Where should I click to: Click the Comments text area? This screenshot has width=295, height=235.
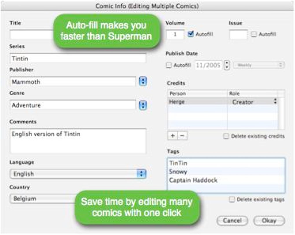pos(78,141)
